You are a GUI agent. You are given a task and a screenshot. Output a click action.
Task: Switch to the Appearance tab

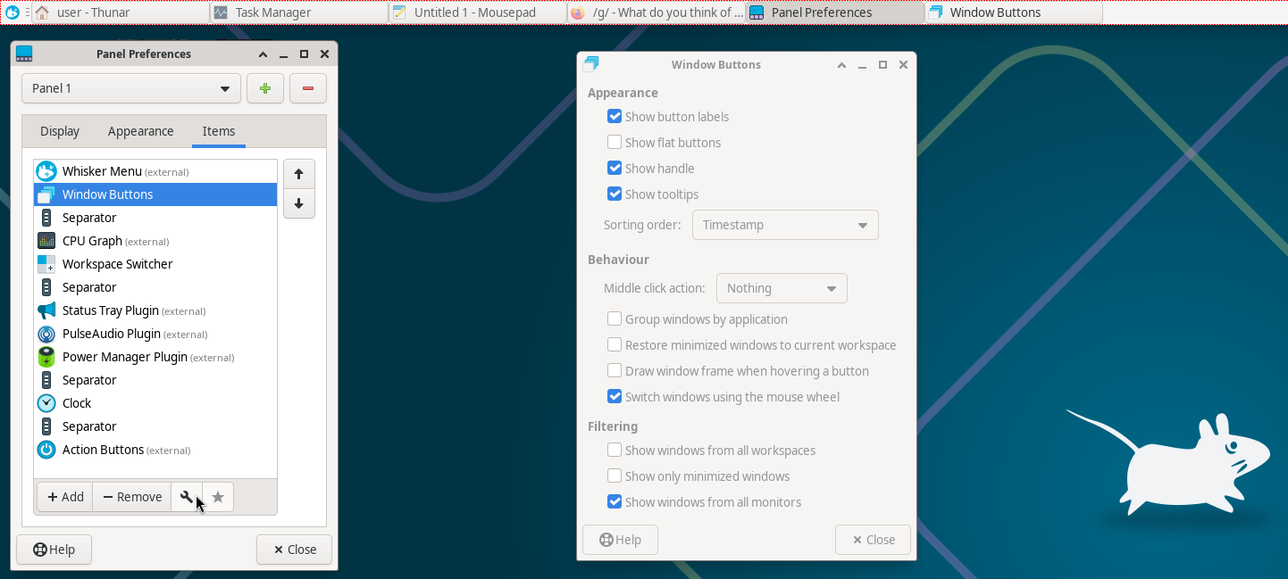(x=140, y=131)
